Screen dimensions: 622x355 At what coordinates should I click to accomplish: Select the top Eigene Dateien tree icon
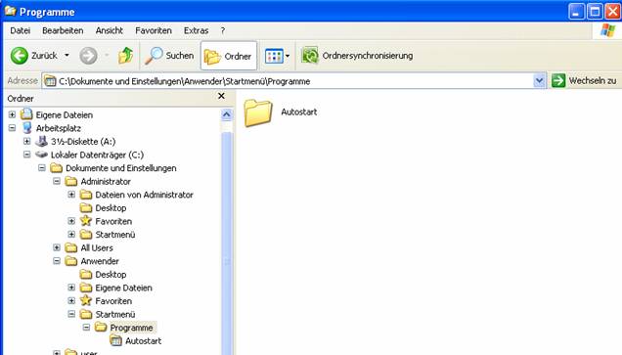pos(26,114)
